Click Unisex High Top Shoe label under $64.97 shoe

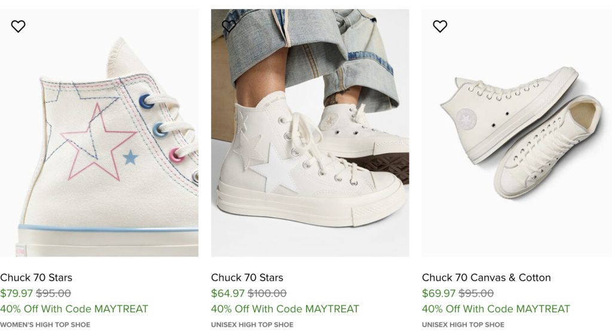point(252,325)
